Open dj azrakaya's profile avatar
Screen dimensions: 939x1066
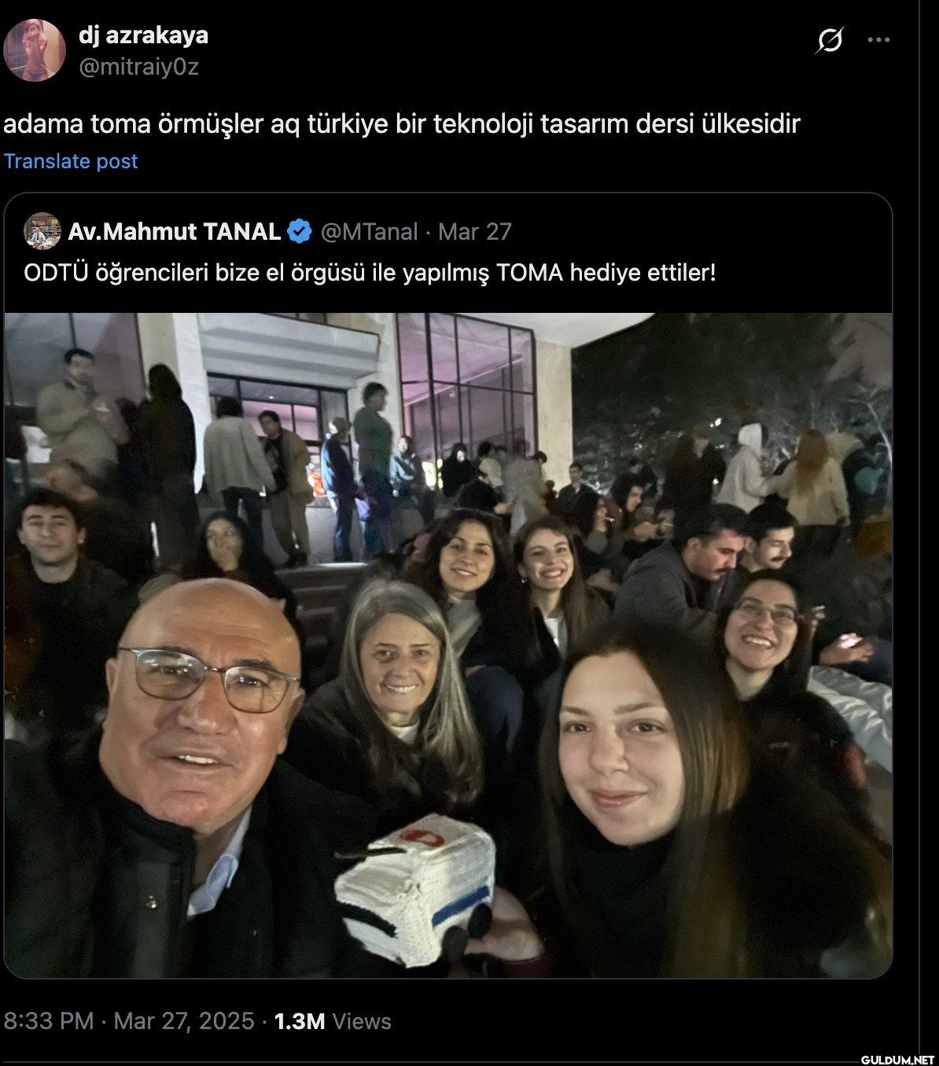[x=35, y=50]
